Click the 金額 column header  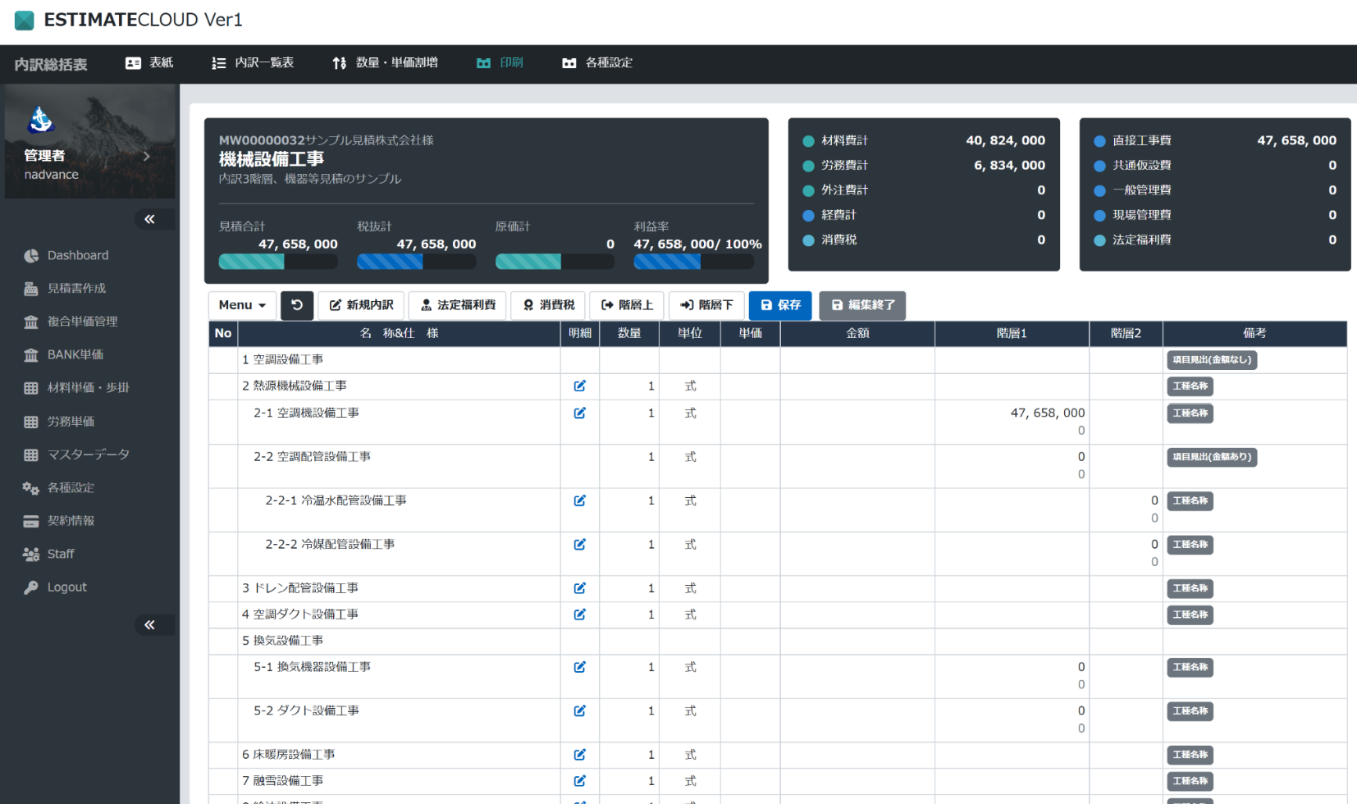click(x=857, y=333)
